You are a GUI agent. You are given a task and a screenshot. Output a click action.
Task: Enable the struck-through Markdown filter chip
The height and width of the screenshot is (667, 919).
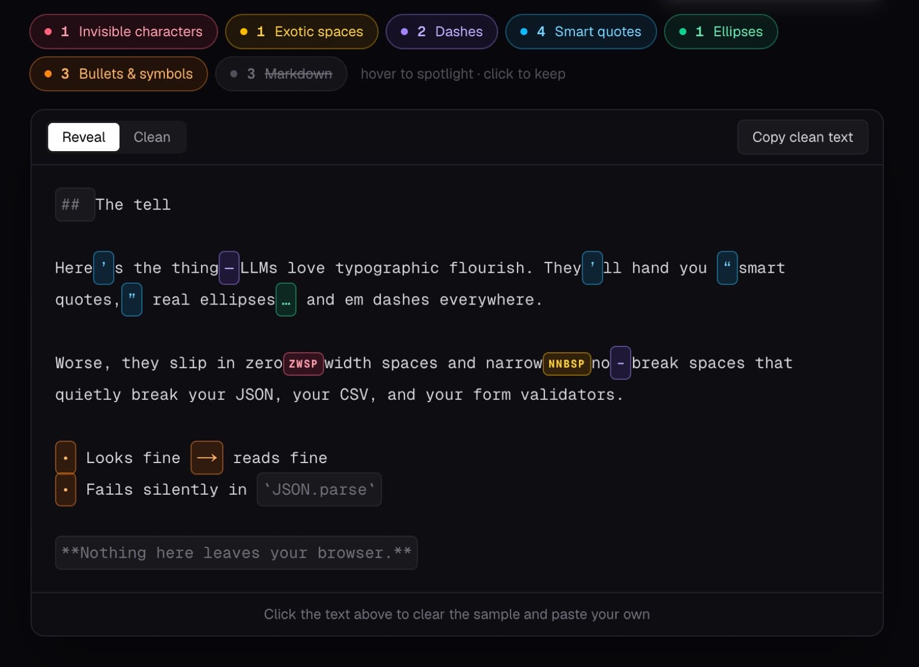[x=281, y=74]
